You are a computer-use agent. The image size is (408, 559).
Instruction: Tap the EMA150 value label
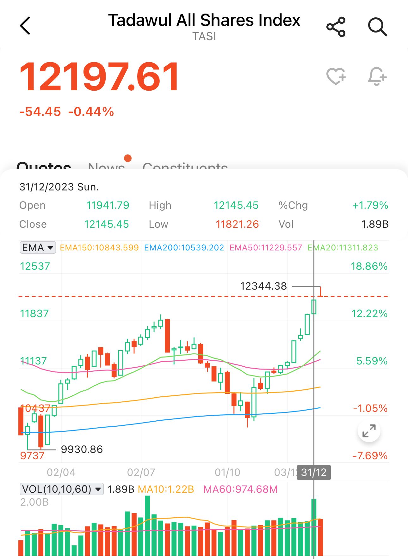point(99,248)
